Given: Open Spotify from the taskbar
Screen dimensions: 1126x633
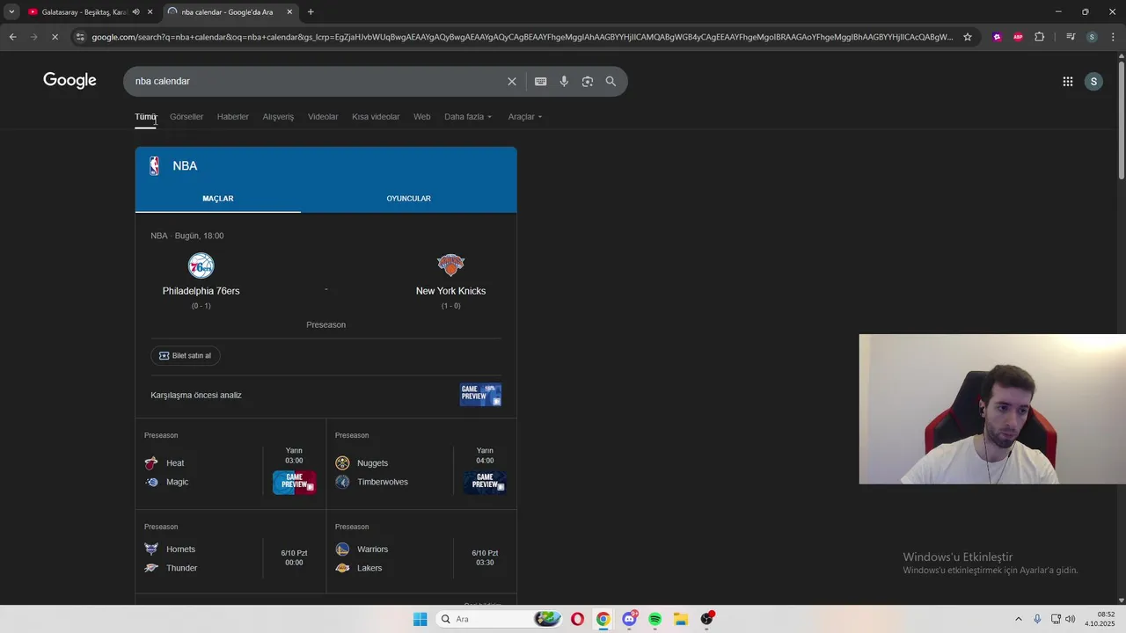Looking at the screenshot, I should 654,619.
